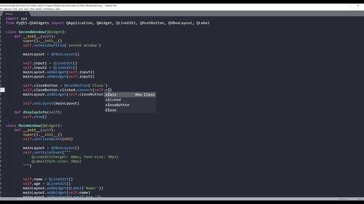The height and width of the screenshot is (204, 364).
Task: Click the 'self.show()' line
Action: pyautogui.click(x=35, y=117)
